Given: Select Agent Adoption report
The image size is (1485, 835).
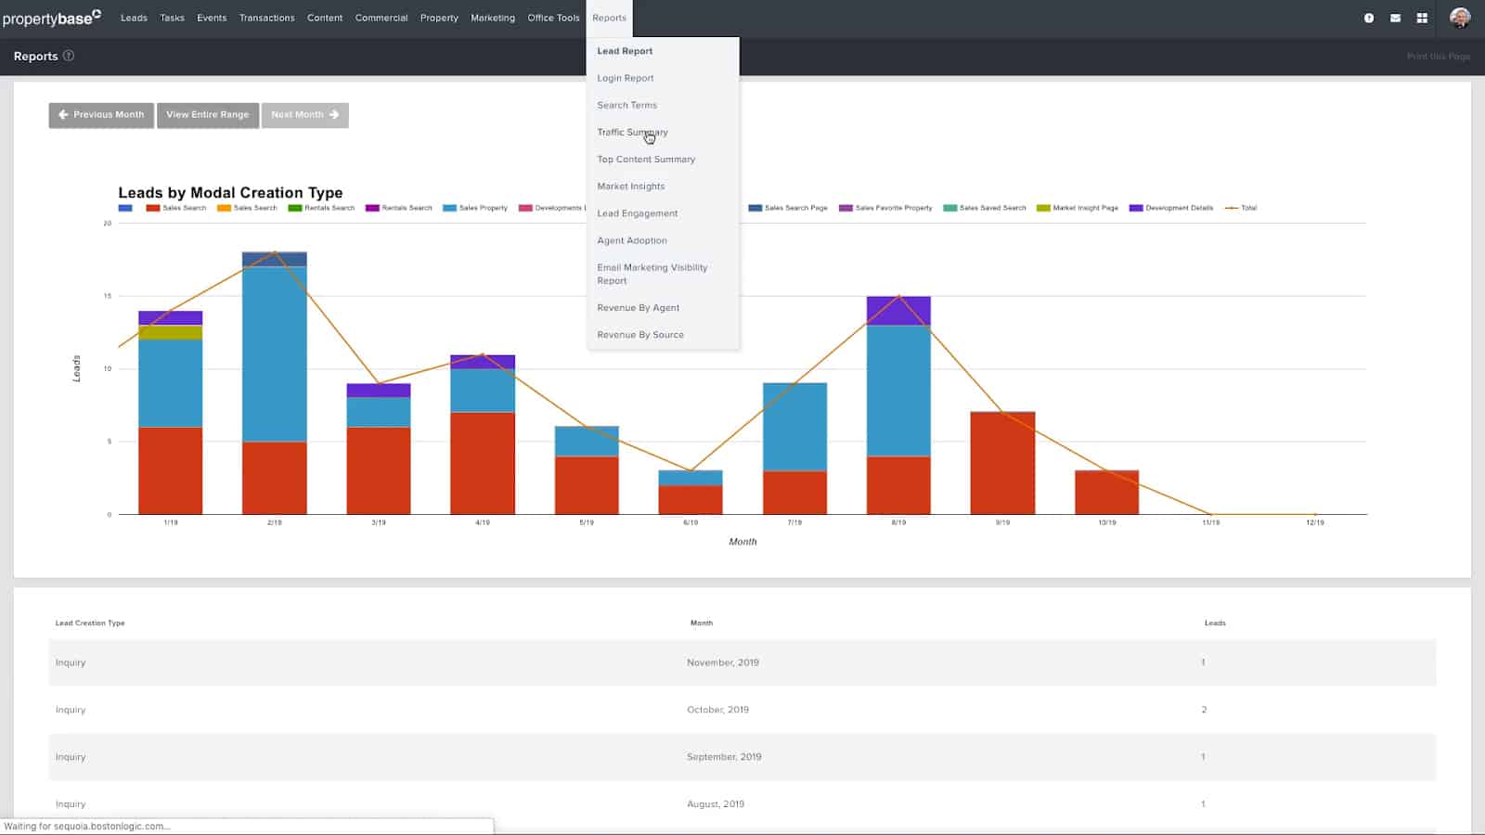Looking at the screenshot, I should tap(632, 240).
